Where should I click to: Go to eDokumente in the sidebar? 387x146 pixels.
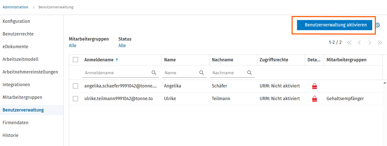point(15,47)
